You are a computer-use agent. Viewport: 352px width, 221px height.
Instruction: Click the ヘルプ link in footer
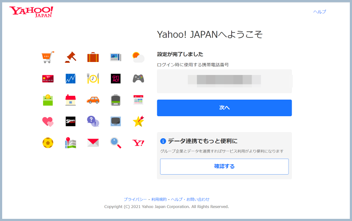coord(177,199)
